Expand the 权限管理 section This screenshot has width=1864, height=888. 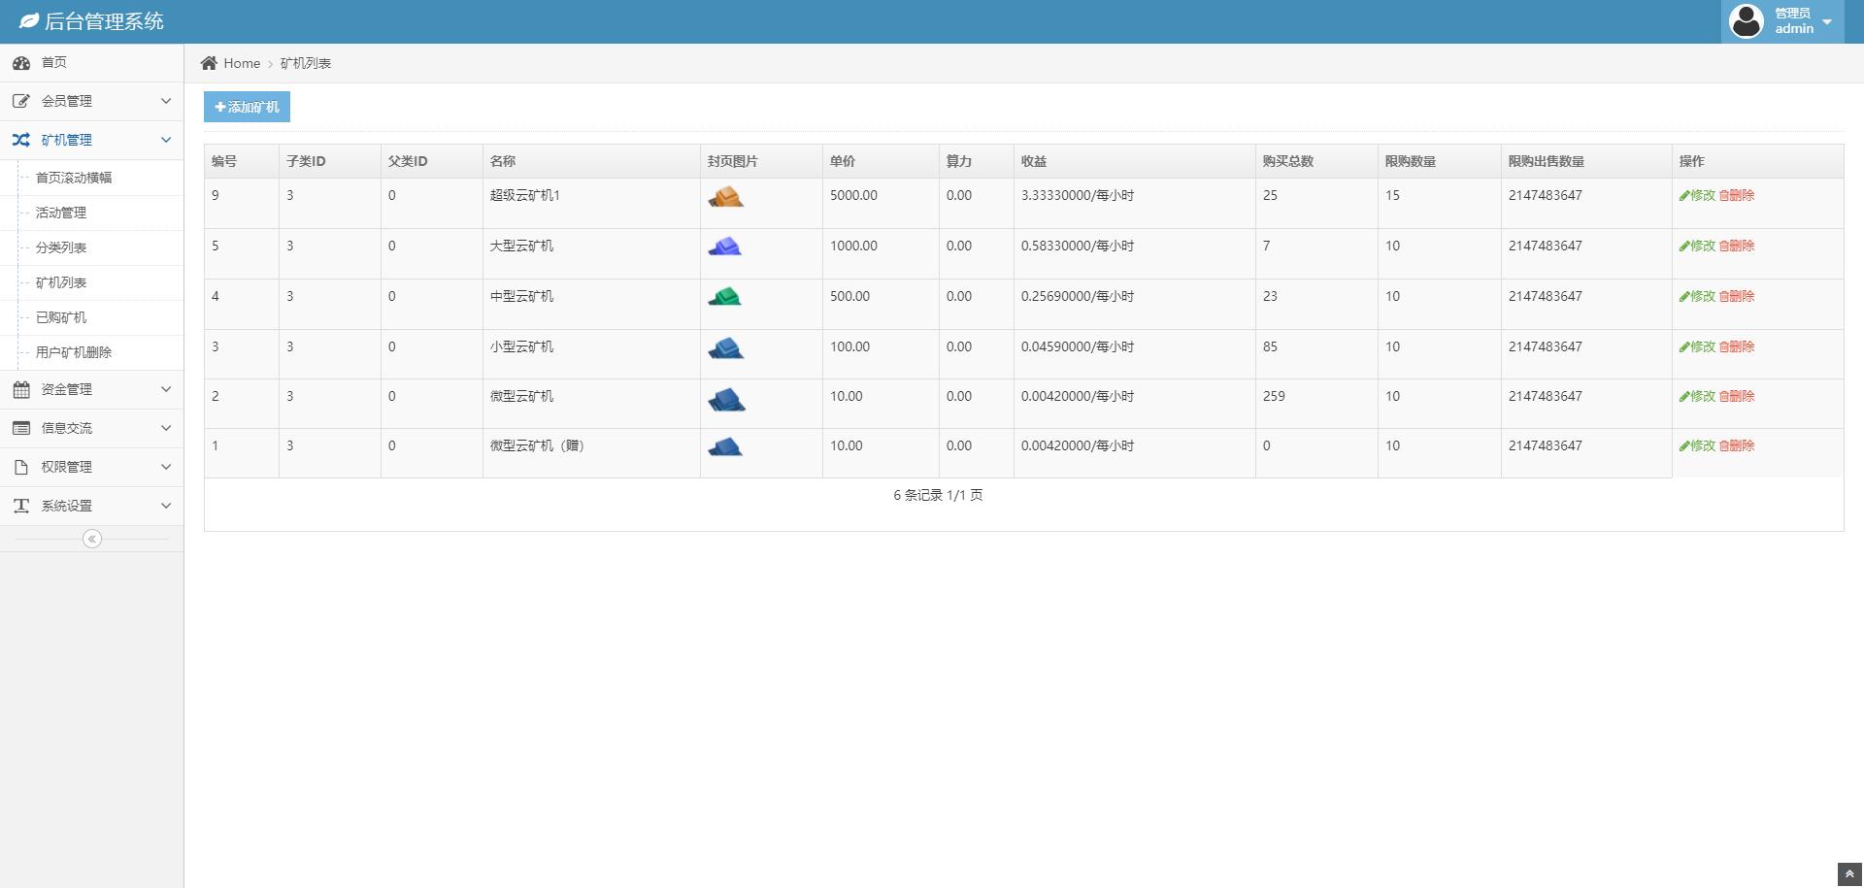[x=91, y=467]
